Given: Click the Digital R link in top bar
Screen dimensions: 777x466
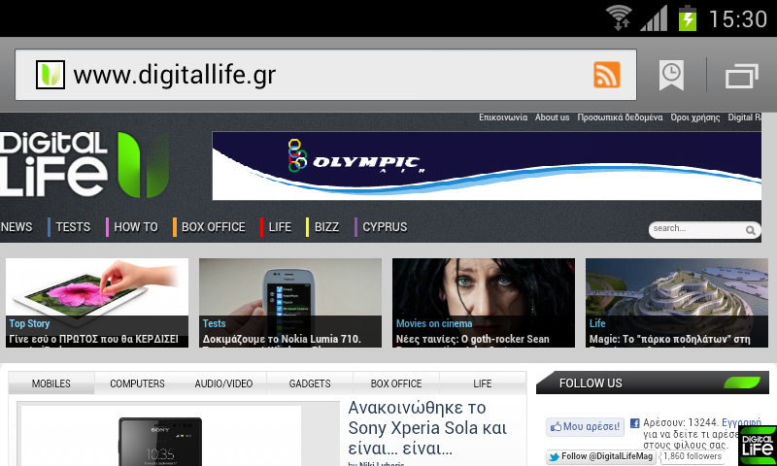Looking at the screenshot, I should pyautogui.click(x=744, y=117).
